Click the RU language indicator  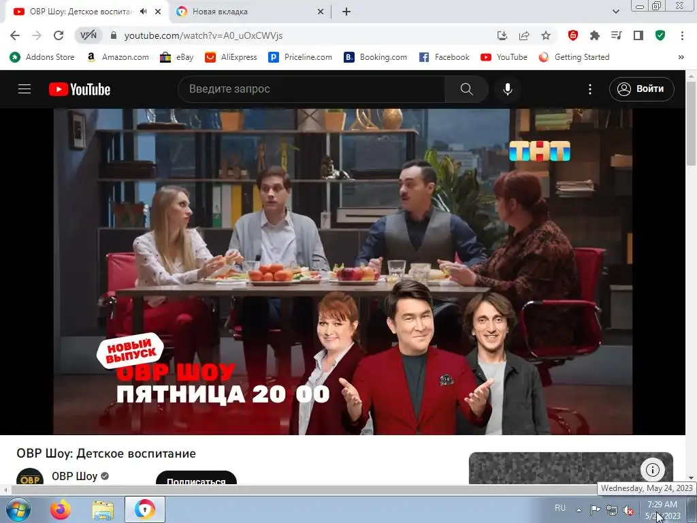click(x=560, y=507)
